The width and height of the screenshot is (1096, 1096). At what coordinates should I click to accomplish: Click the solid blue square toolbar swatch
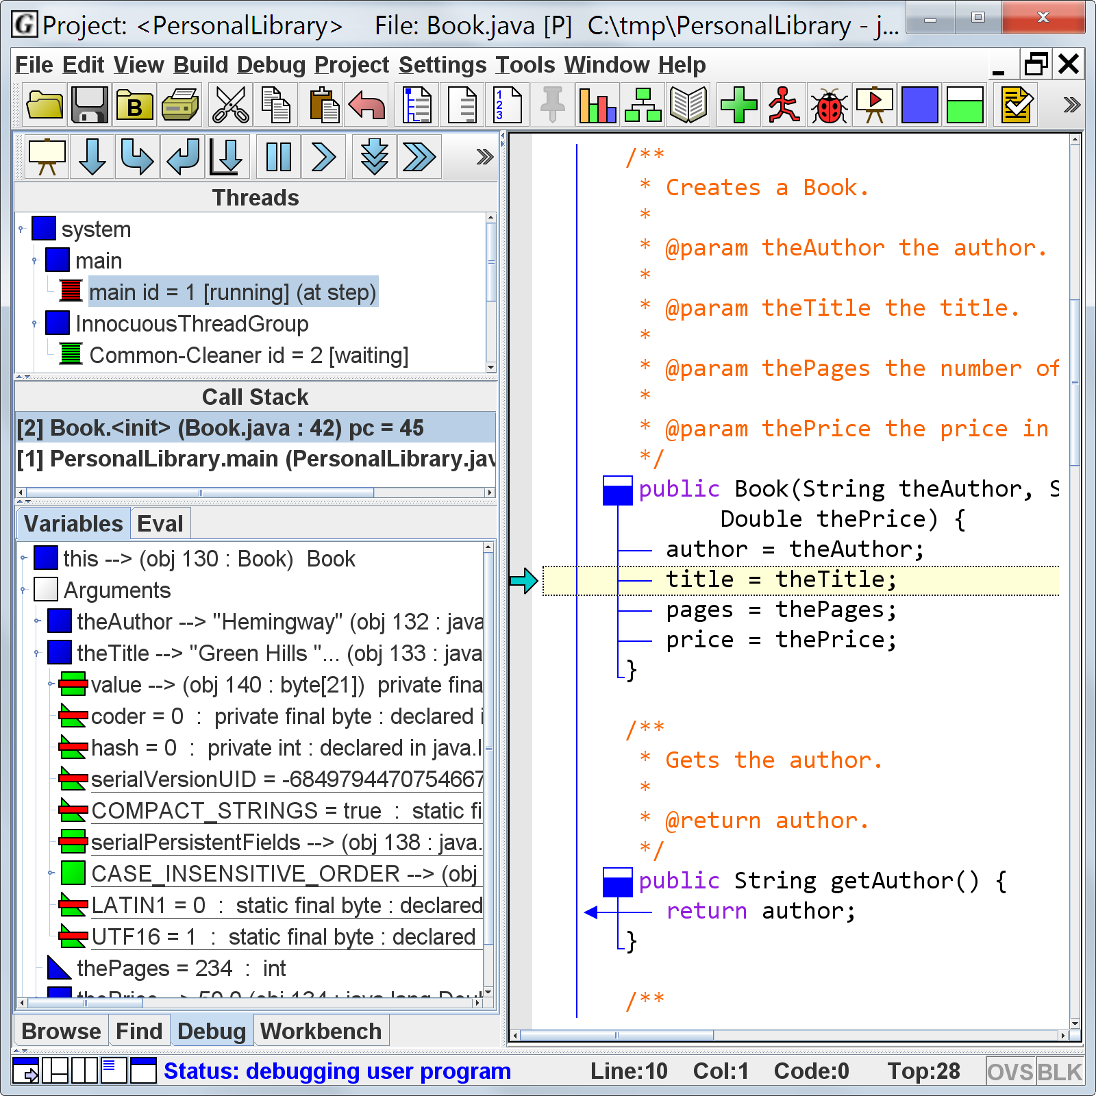919,105
